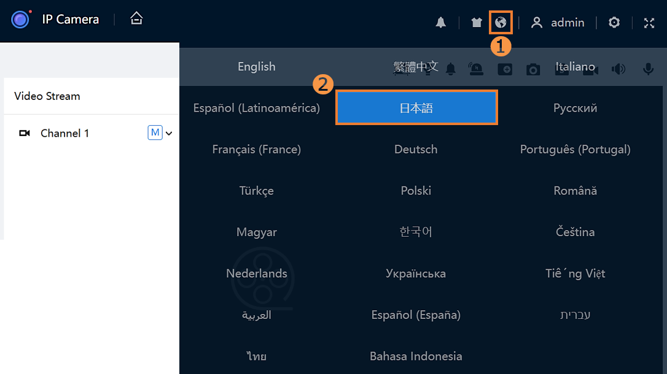
Task: Click the IP Camera logo icon
Action: [x=21, y=20]
